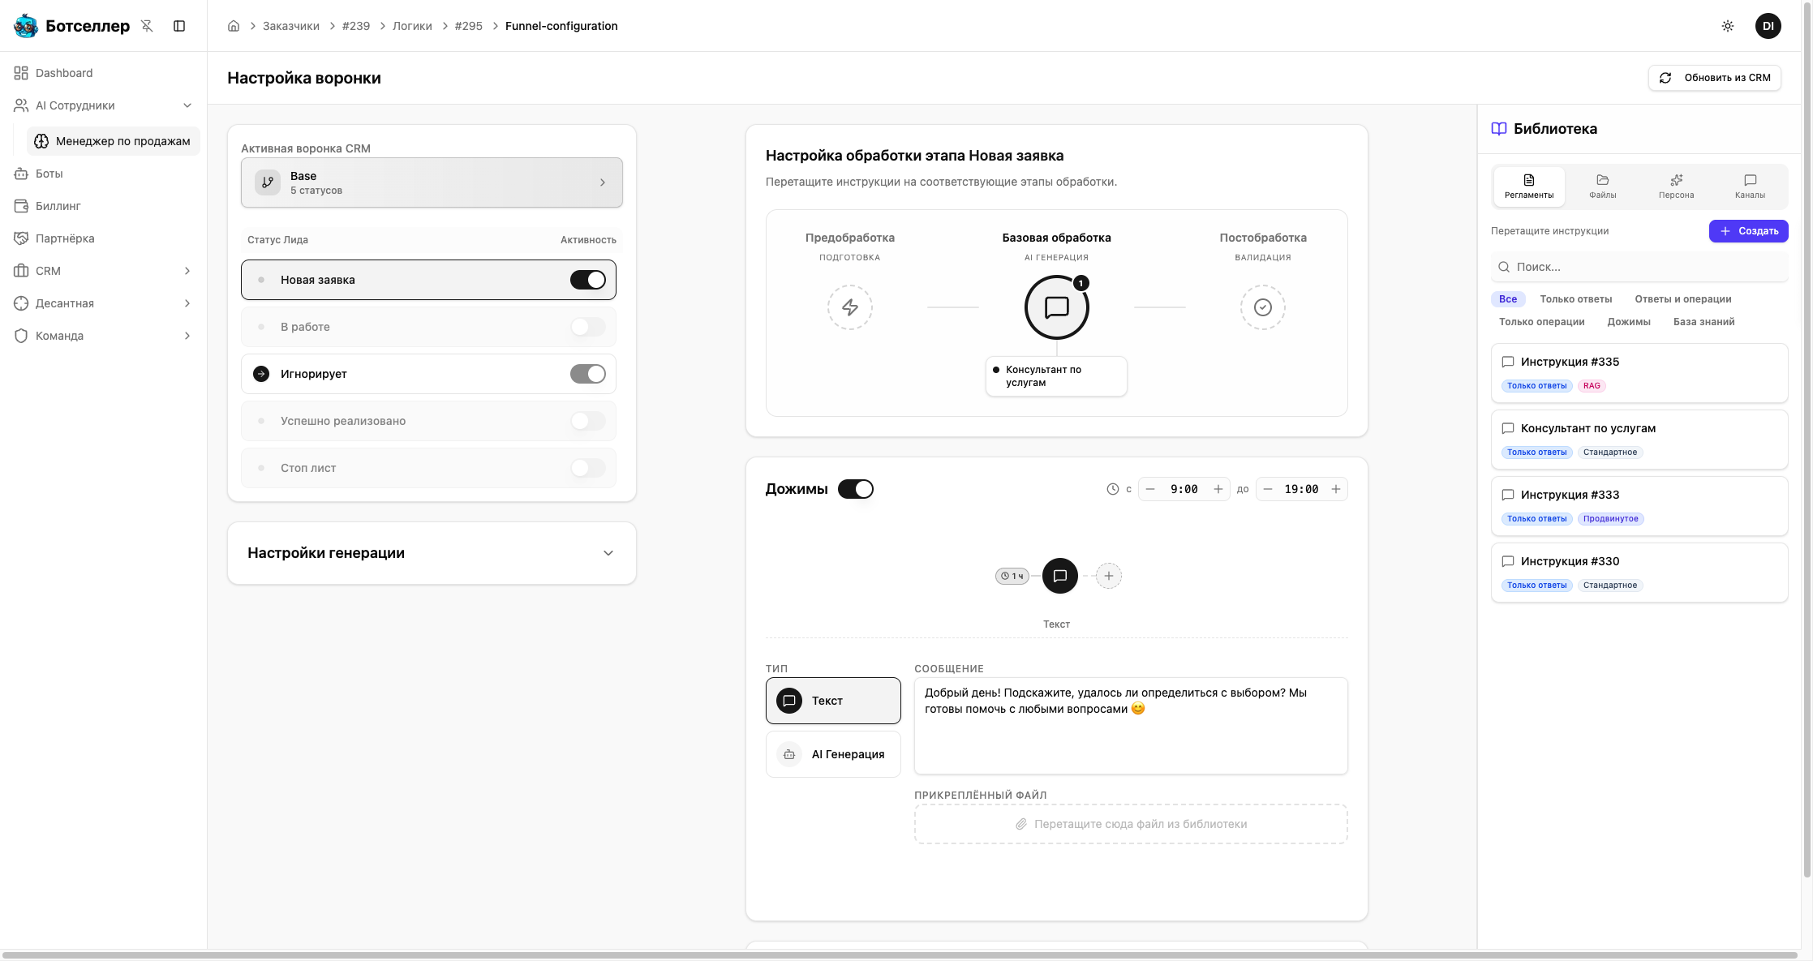
Task: Turn off the Дожимы toggle
Action: (855, 489)
